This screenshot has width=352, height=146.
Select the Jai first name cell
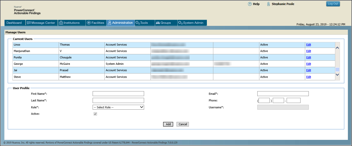[x=36, y=70]
